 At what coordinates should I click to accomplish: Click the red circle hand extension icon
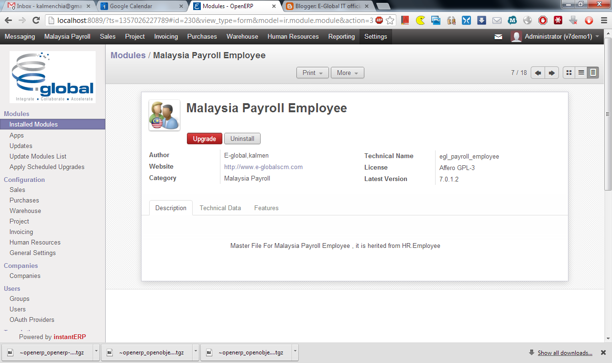click(x=589, y=21)
